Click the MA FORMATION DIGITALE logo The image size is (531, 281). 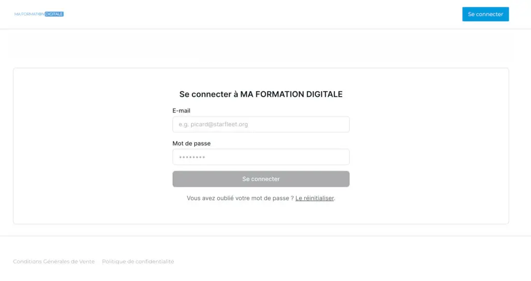click(39, 14)
